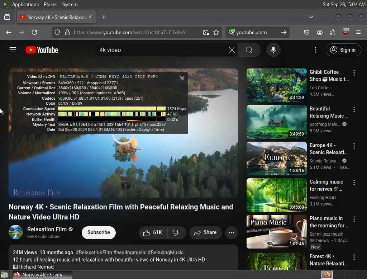Open more actions ellipsis under video

(x=232, y=233)
